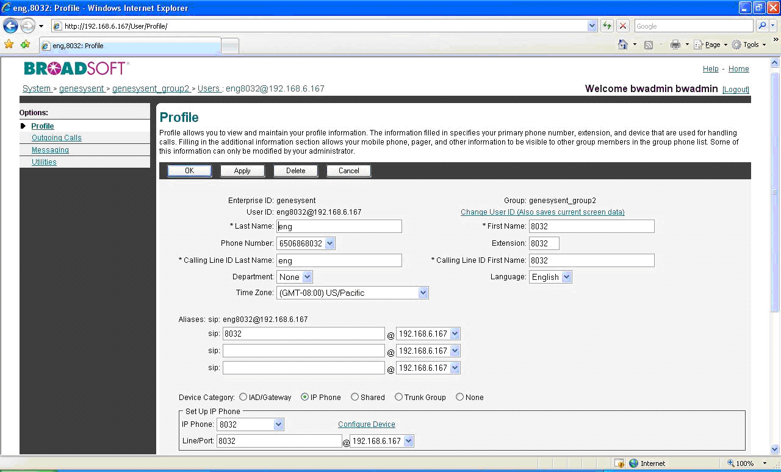The width and height of the screenshot is (781, 472).
Task: Open the Favorites star icon
Action: click(x=9, y=45)
